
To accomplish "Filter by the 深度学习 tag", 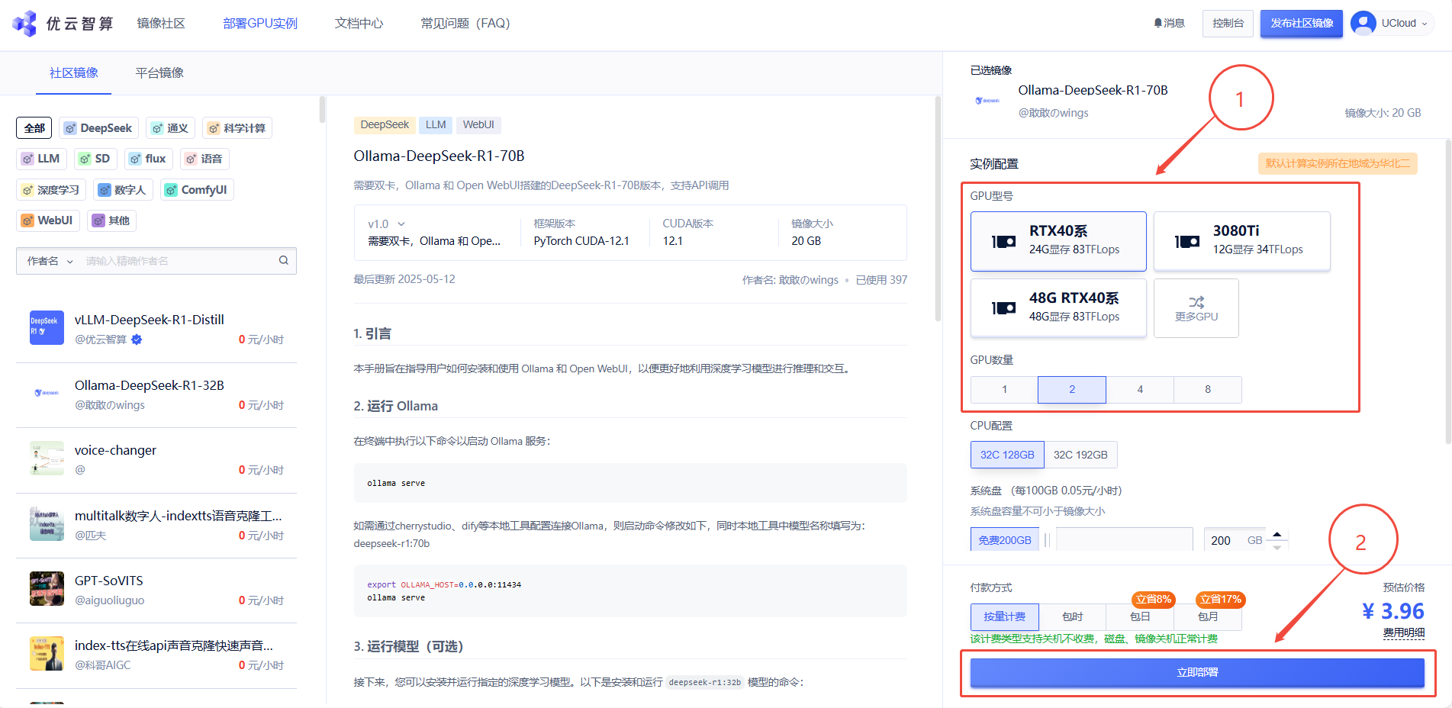I will [51, 190].
